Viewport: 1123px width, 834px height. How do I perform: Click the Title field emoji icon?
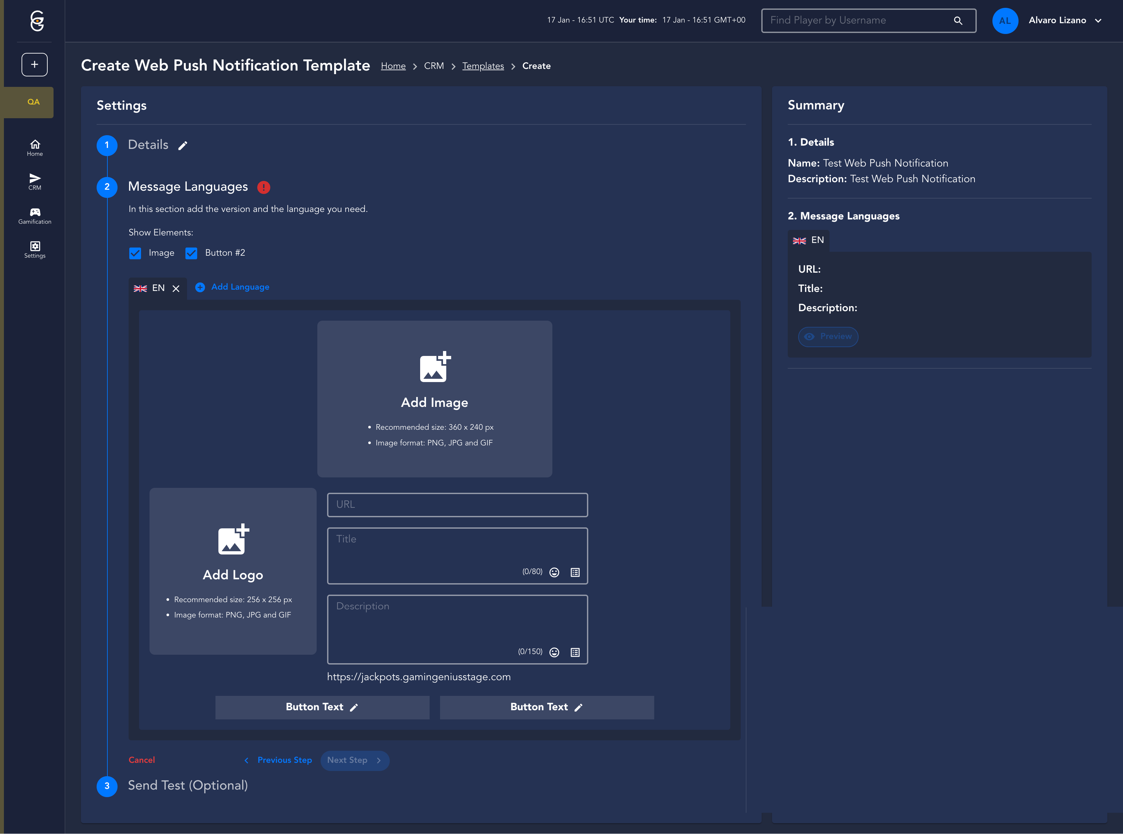click(554, 572)
